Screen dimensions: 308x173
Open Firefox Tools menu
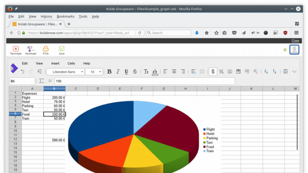[x=83, y=16]
